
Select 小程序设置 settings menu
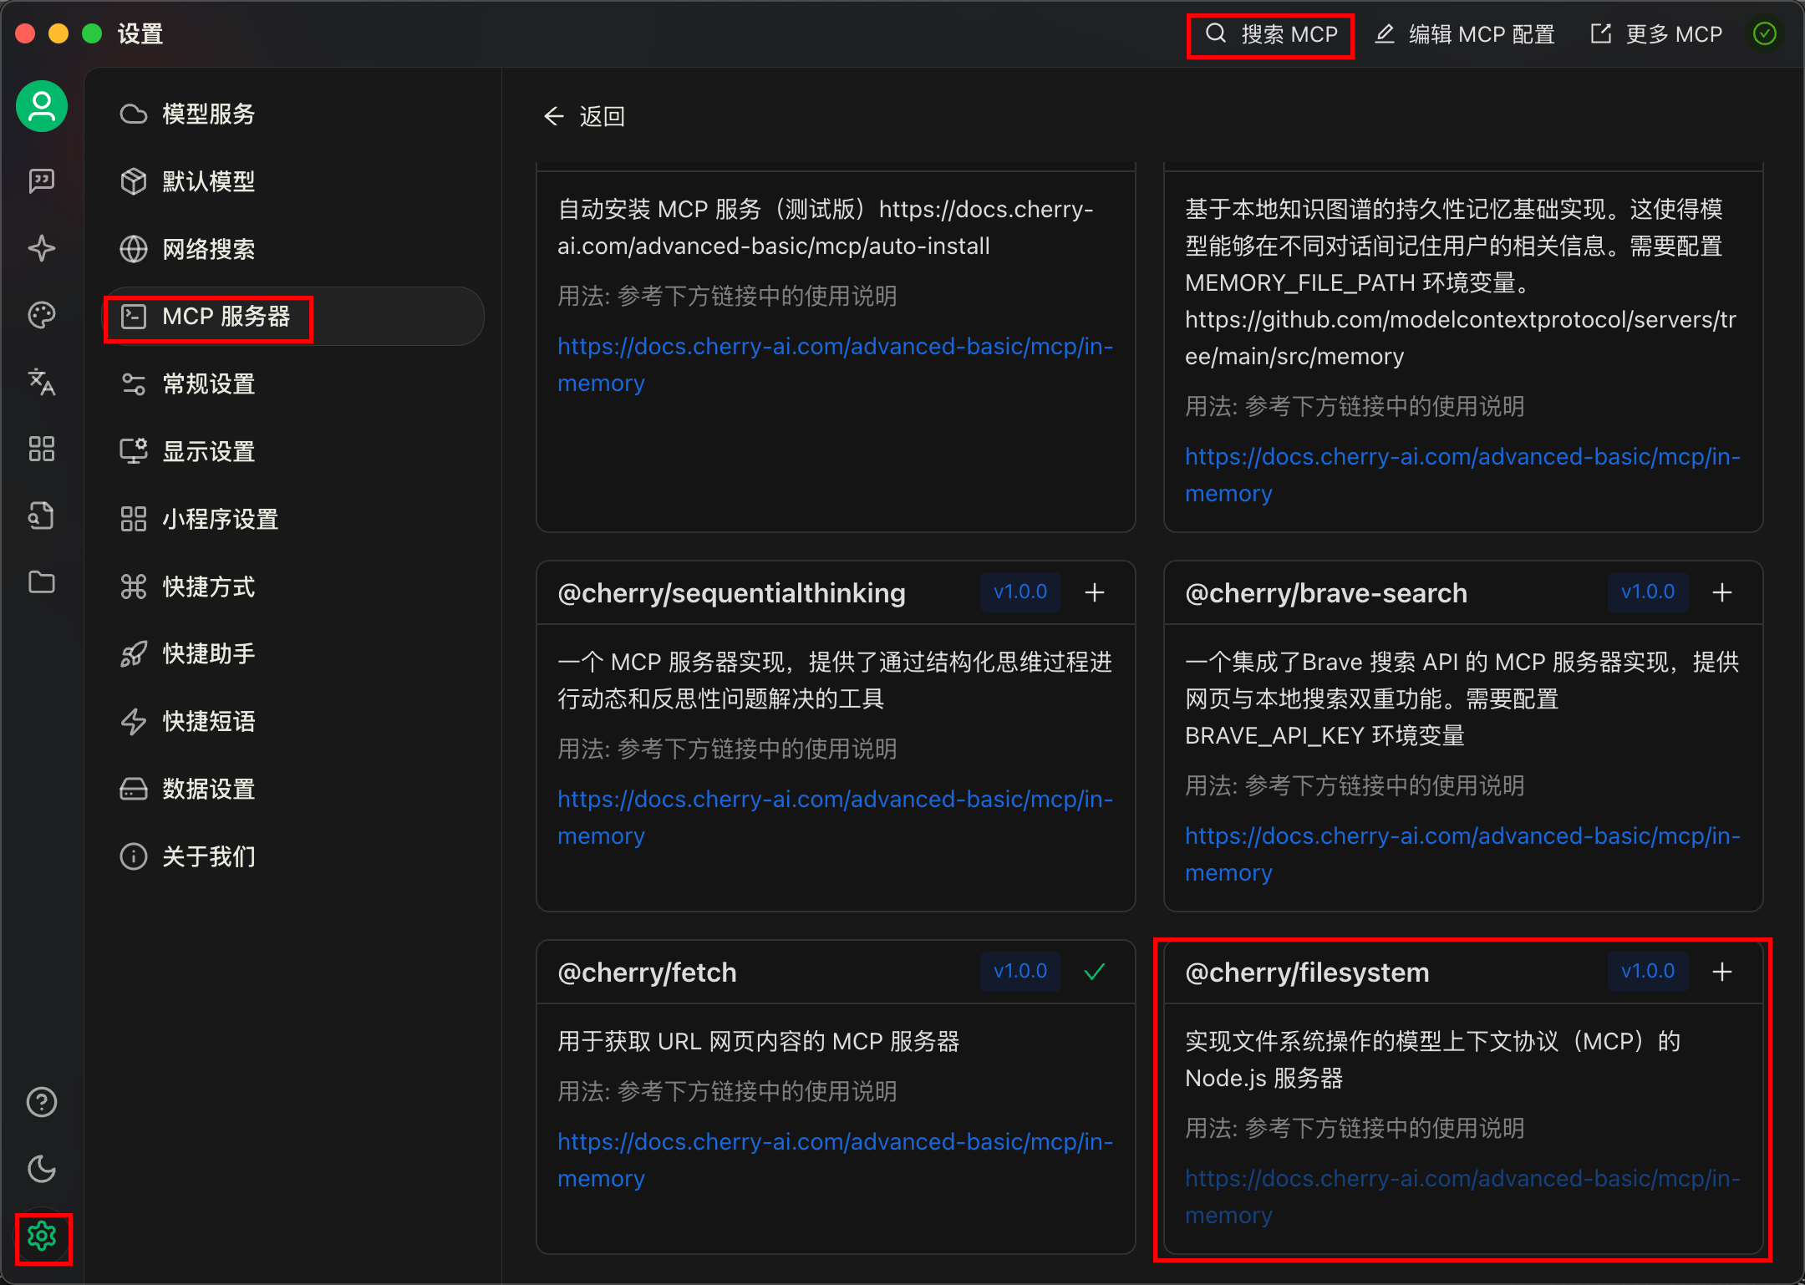point(294,519)
